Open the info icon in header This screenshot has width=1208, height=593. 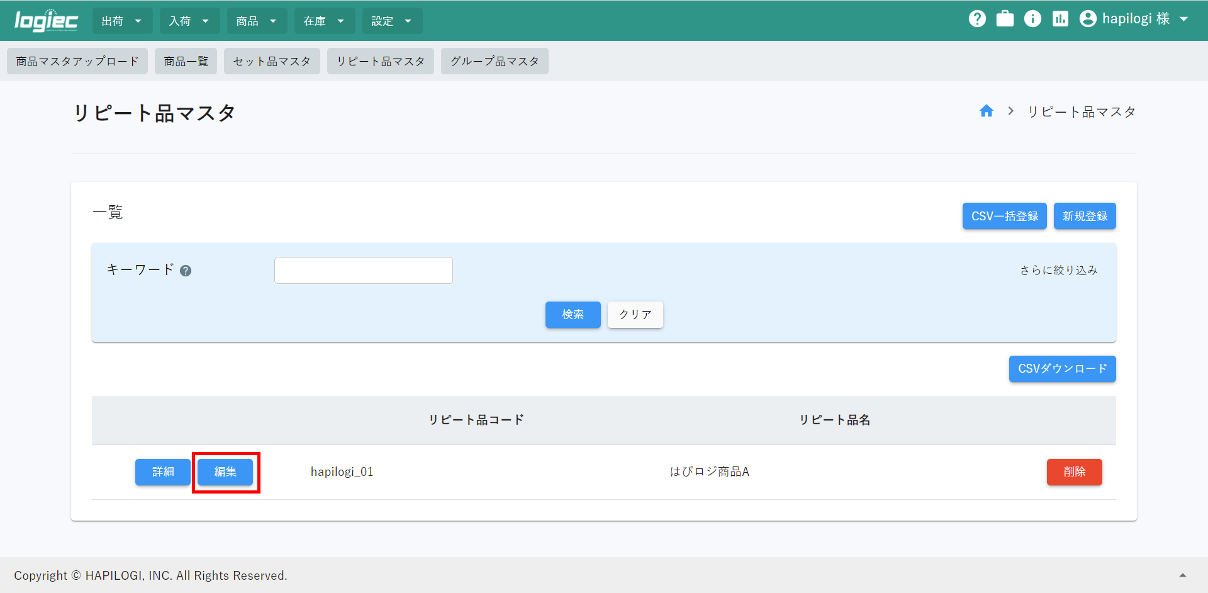tap(1032, 19)
